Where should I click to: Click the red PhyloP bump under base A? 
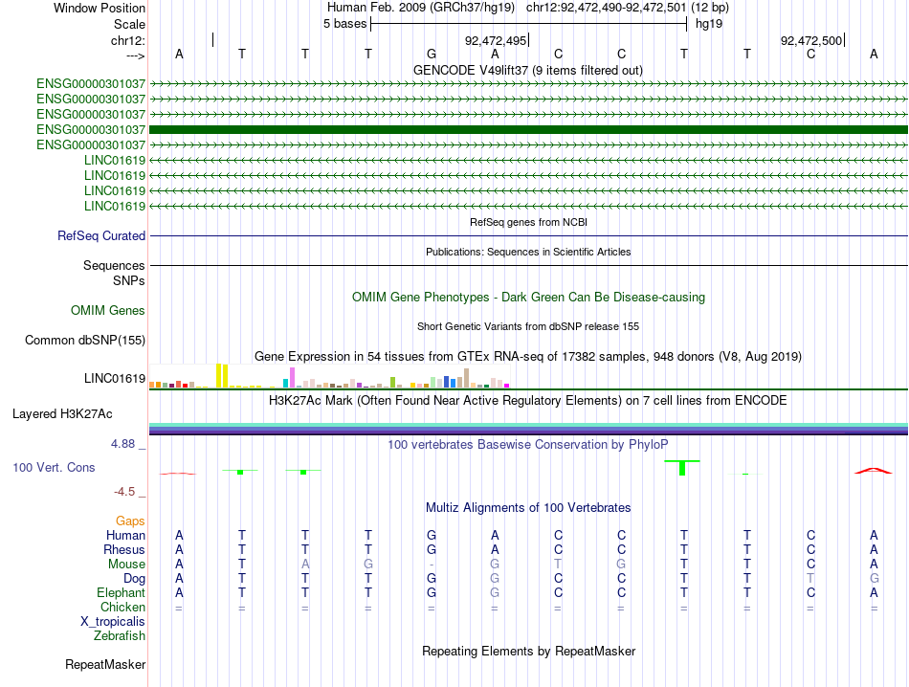coord(873,471)
